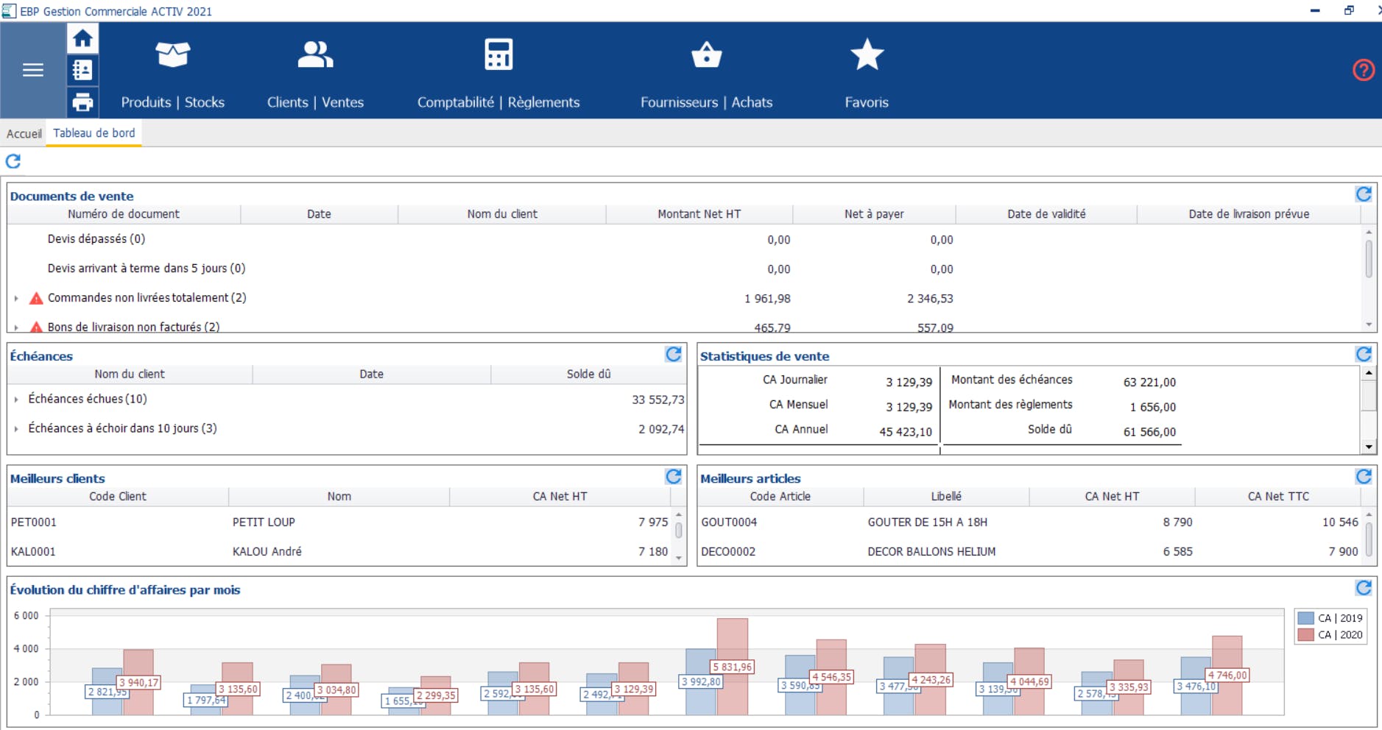The image size is (1382, 730).
Task: Open the Clients | Ventes module
Action: [x=315, y=70]
